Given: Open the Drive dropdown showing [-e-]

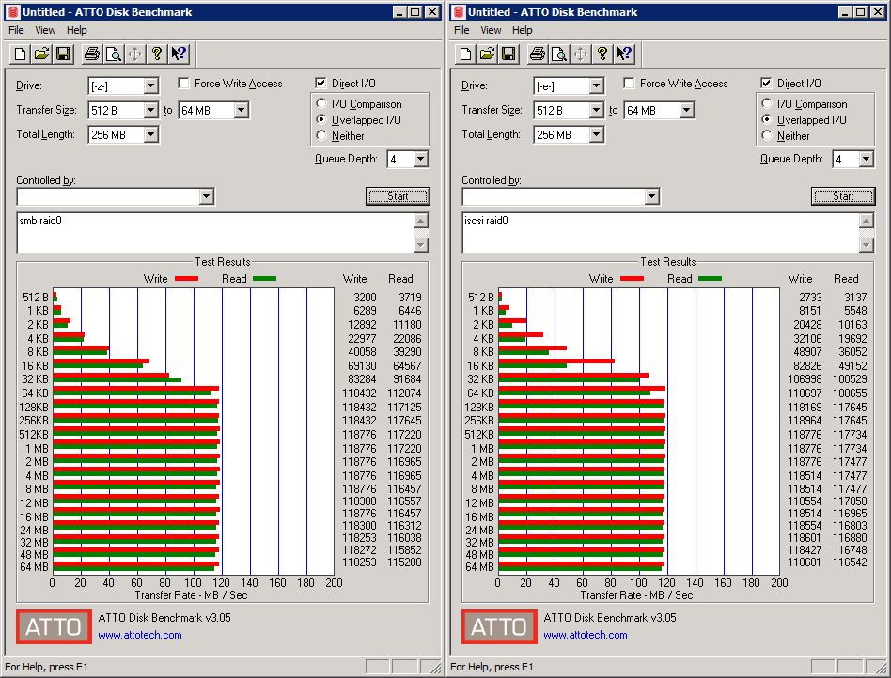Looking at the screenshot, I should (596, 86).
